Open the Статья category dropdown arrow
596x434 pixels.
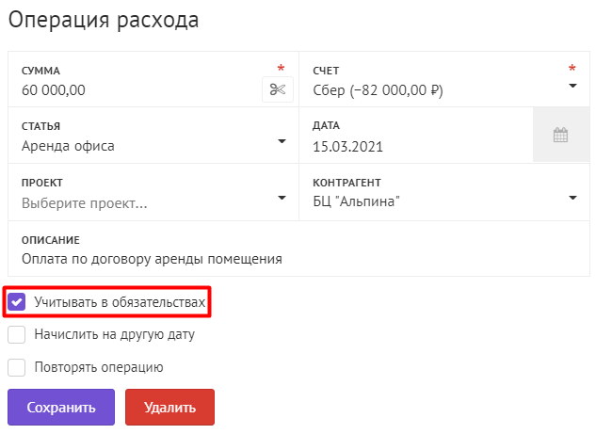click(x=282, y=141)
